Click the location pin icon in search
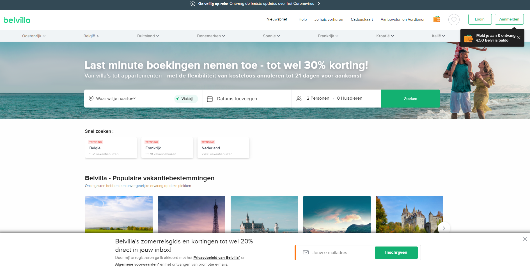This screenshot has height=267, width=530. (x=91, y=99)
